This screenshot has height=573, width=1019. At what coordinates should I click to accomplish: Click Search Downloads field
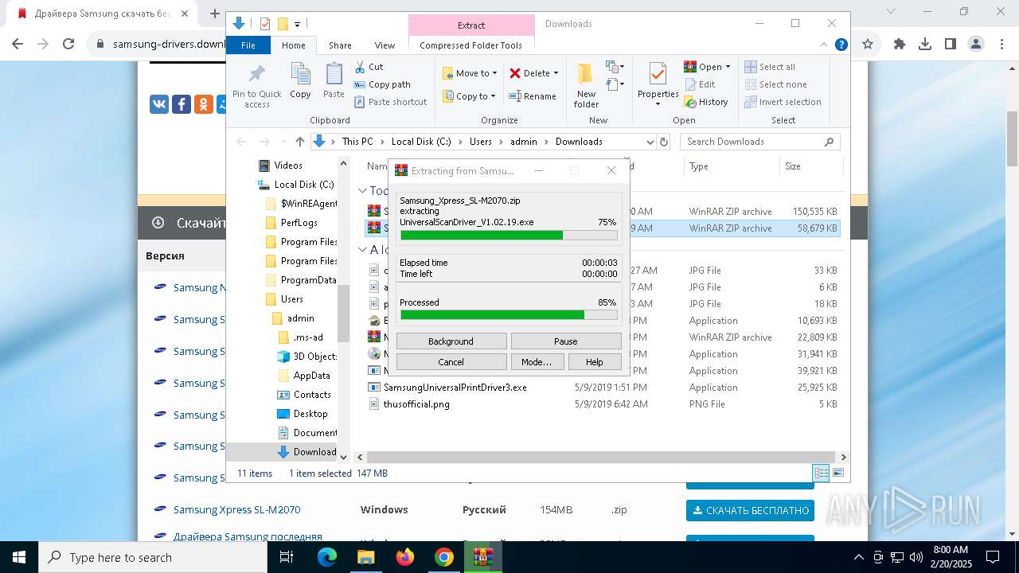tap(759, 142)
